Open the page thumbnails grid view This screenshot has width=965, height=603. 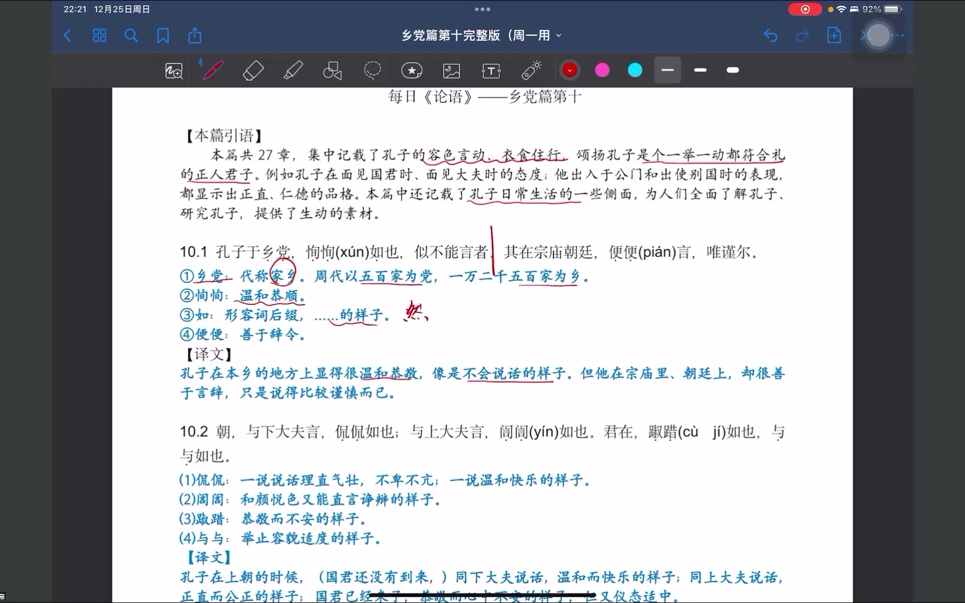click(99, 36)
